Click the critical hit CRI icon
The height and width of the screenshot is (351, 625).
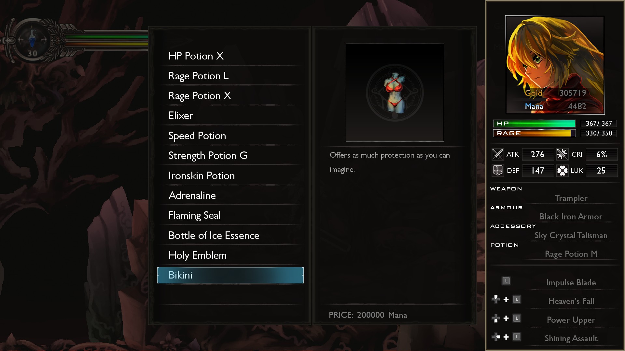point(562,154)
